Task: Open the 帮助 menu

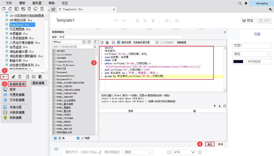Action: pos(51,3)
